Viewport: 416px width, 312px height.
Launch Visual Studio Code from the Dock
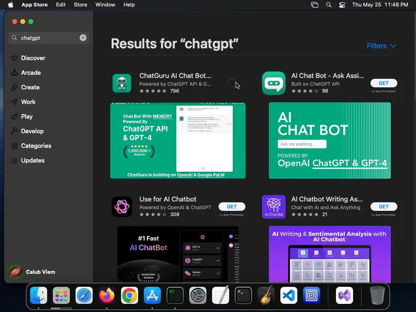point(289,295)
